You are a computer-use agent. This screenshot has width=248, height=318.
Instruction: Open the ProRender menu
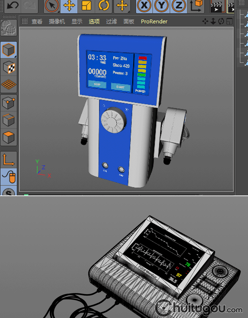[x=154, y=22]
